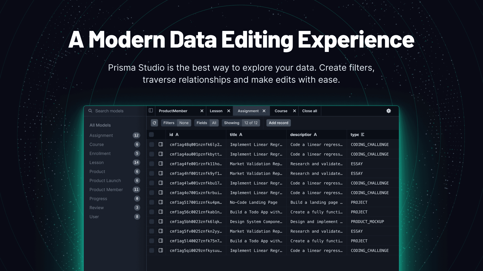
Task: Close the ProductMember tab with X
Action: coord(202,111)
